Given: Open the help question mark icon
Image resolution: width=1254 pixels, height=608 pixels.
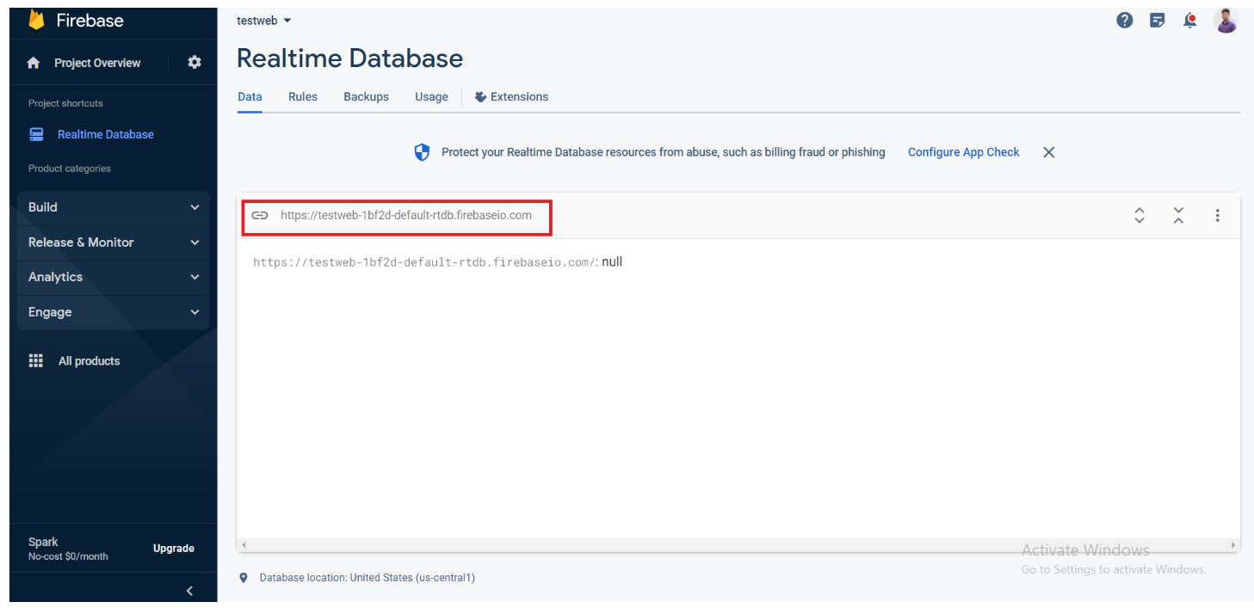Looking at the screenshot, I should tap(1124, 21).
